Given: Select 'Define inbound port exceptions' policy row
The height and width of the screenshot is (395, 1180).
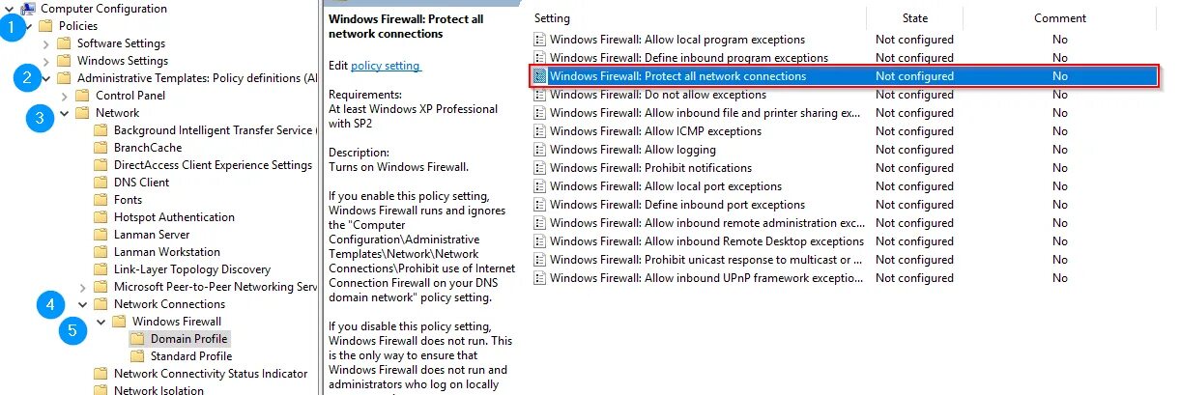Looking at the screenshot, I should point(676,205).
